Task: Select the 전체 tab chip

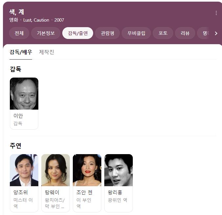Action: click(x=19, y=33)
